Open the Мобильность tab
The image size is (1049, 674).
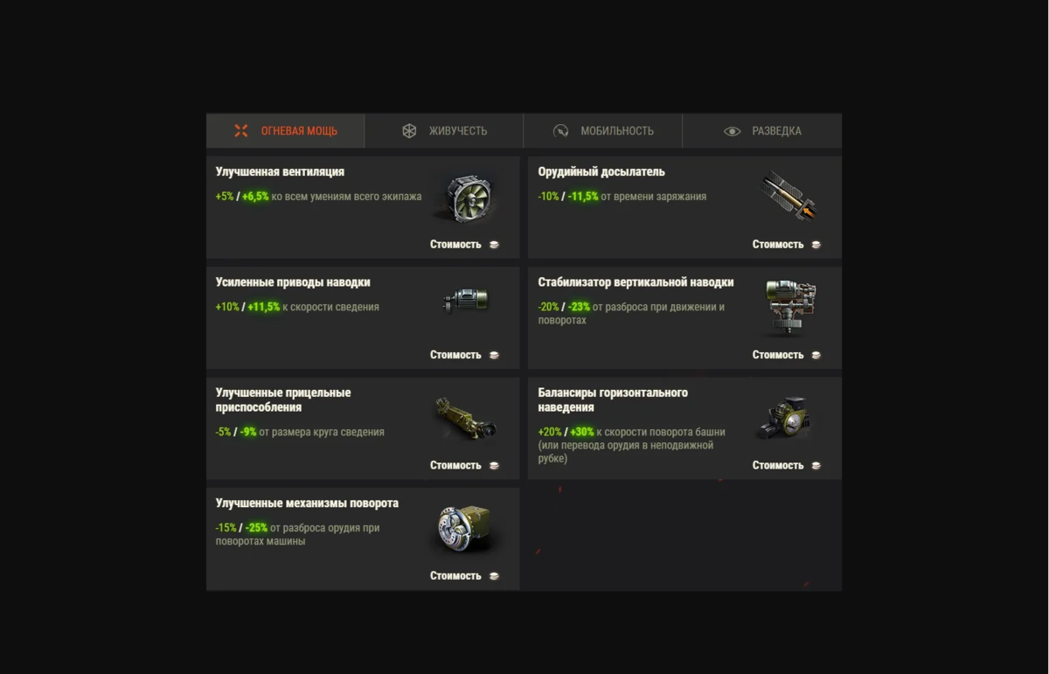(x=603, y=131)
